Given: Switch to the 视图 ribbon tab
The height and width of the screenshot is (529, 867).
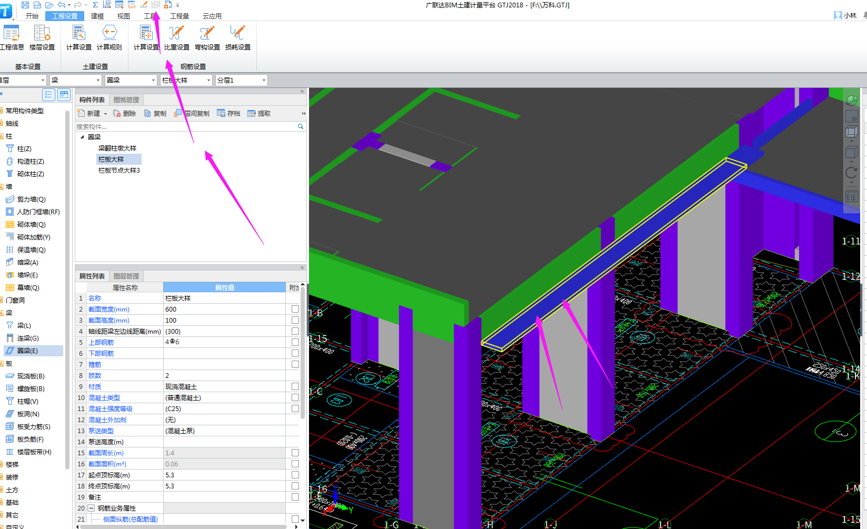Looking at the screenshot, I should pos(124,16).
